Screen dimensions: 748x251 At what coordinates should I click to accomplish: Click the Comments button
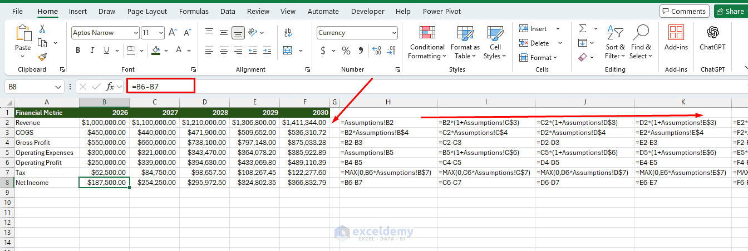pyautogui.click(x=685, y=11)
